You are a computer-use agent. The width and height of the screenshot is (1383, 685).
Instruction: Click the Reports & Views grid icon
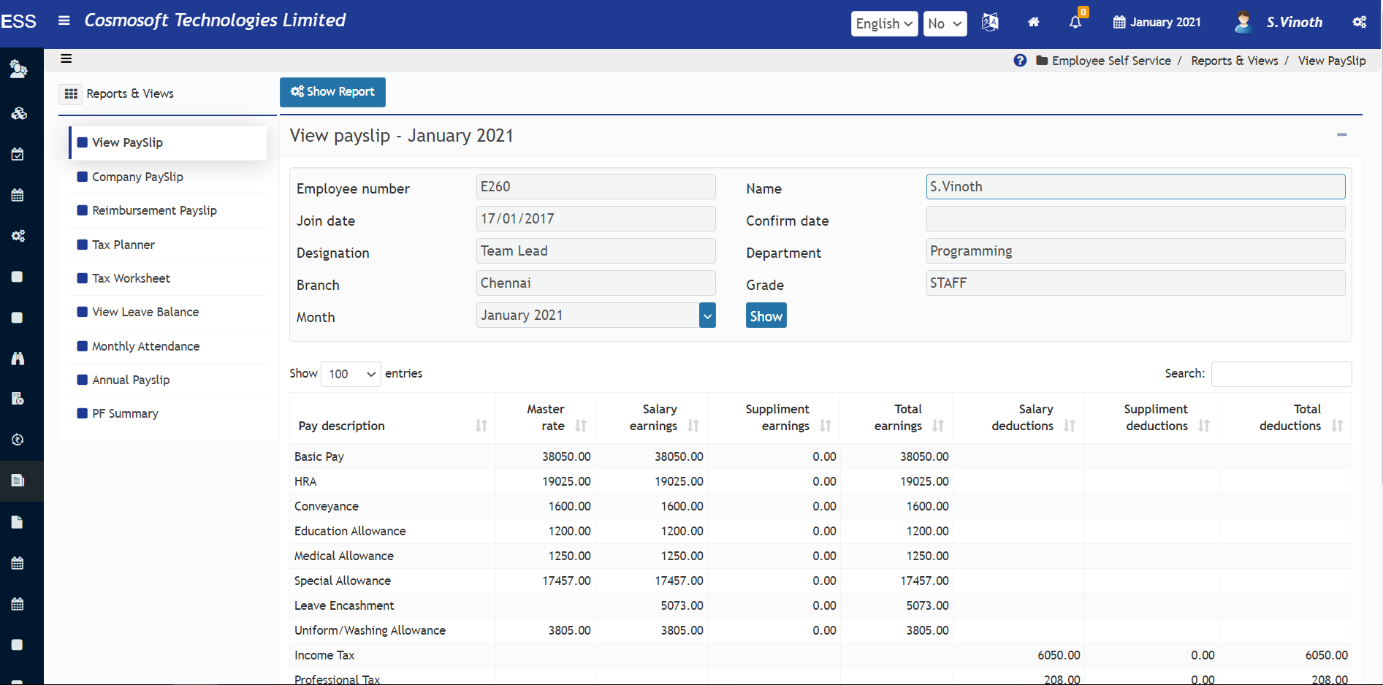(71, 93)
